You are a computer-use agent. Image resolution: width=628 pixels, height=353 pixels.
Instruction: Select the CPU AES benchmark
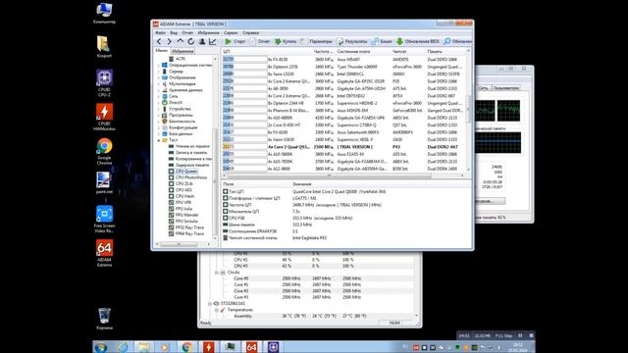[183, 190]
